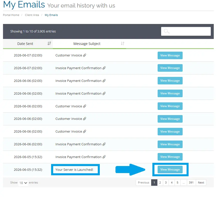This screenshot has width=222, height=197.
Task: Click date of Your Server is Launched! row
Action: tap(28, 170)
